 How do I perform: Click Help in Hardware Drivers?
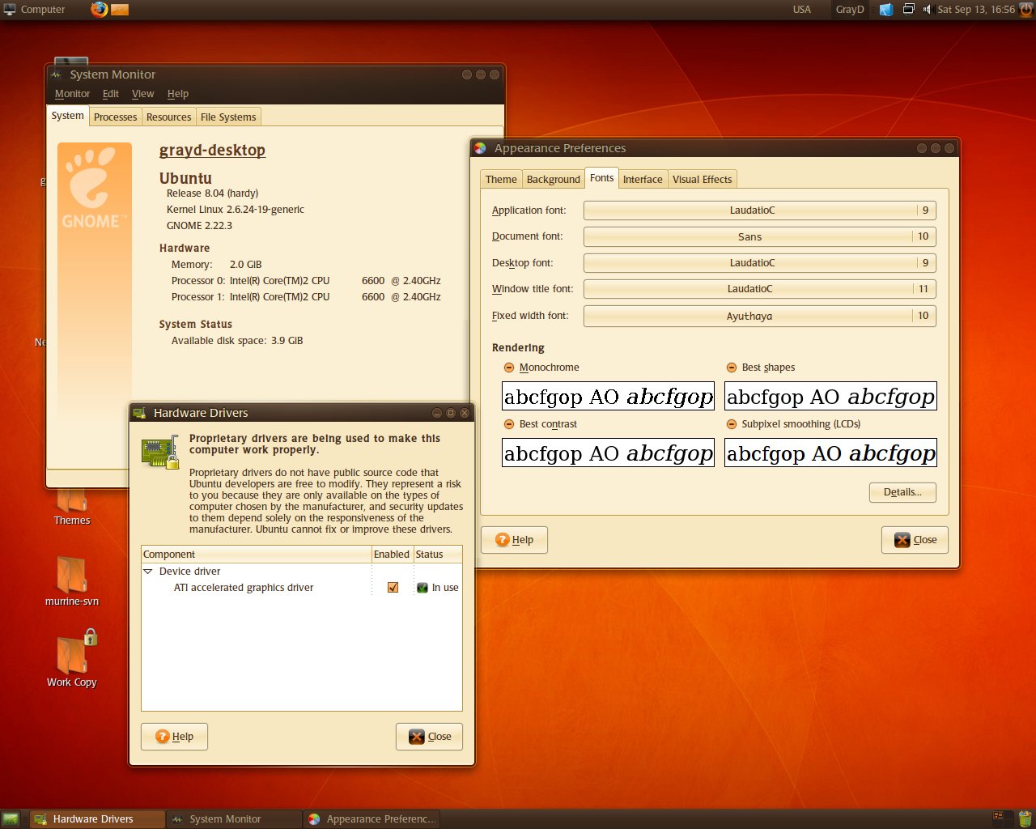(174, 737)
